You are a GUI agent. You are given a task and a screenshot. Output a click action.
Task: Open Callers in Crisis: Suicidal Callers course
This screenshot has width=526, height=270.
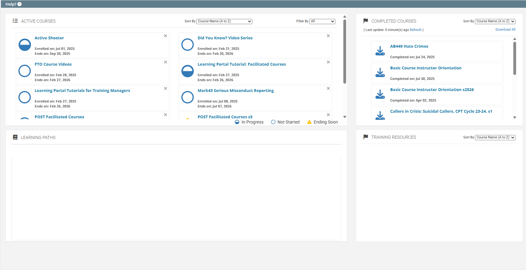pos(441,111)
